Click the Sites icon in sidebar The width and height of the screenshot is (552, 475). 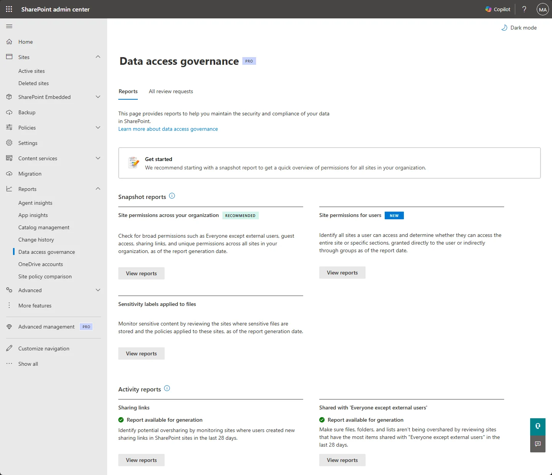pyautogui.click(x=9, y=57)
